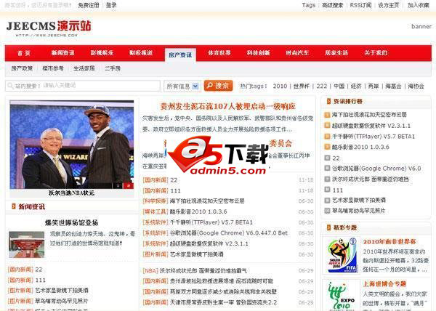Click the Expo 2010 logo thumbnail
Image resolution: width=436 pixels, height=311 pixels.
click(x=342, y=295)
